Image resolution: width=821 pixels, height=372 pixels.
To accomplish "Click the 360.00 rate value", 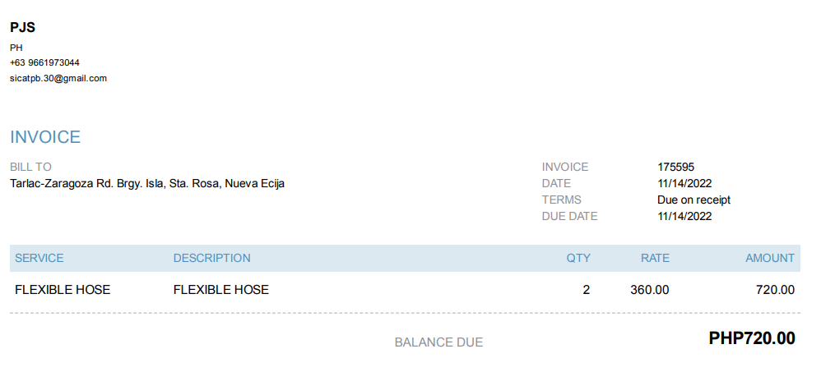I will (650, 289).
